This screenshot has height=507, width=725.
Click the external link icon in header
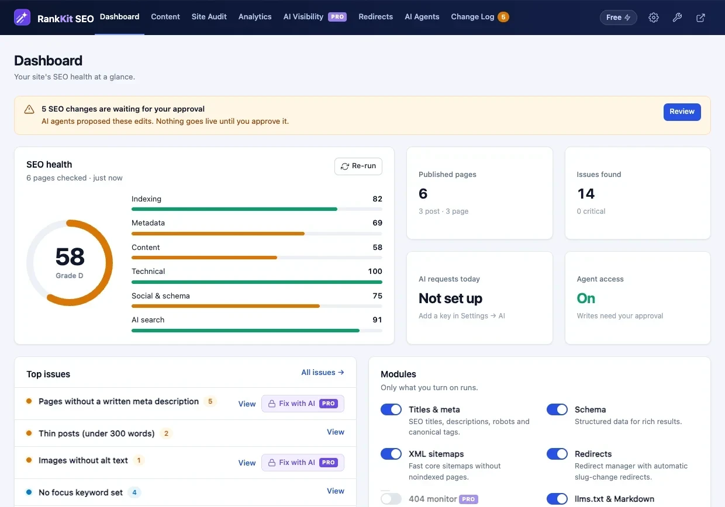(x=700, y=18)
